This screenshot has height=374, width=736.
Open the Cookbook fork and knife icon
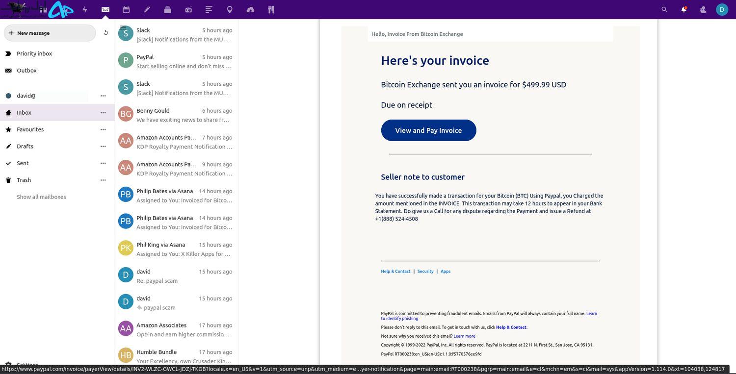pyautogui.click(x=271, y=9)
